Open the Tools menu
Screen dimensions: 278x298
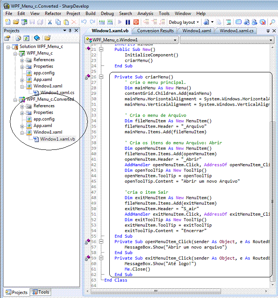click(164, 13)
